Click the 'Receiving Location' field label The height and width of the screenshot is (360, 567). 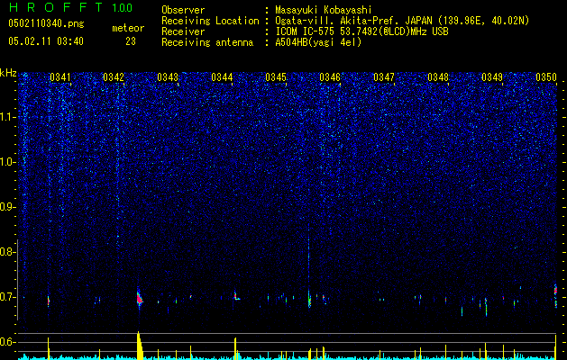tap(210, 21)
